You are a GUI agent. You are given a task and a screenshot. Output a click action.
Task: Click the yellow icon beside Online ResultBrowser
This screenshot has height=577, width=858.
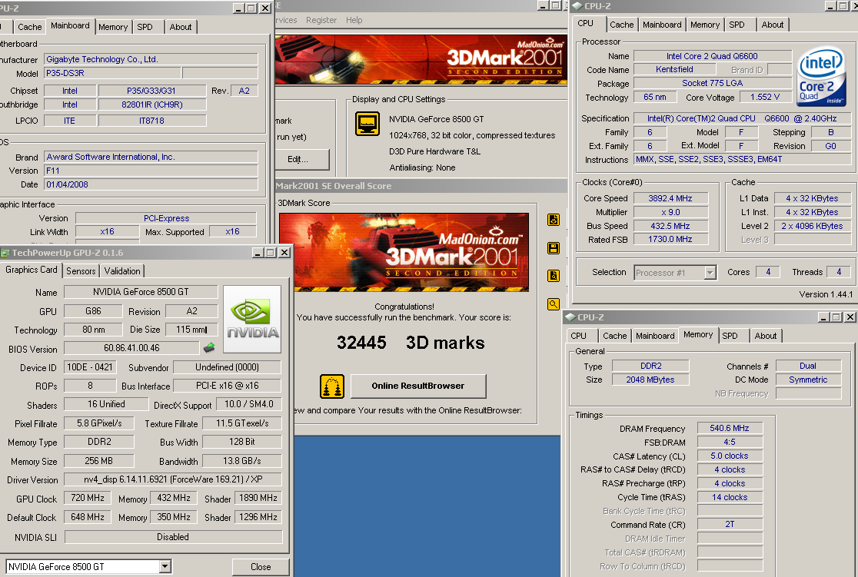332,386
